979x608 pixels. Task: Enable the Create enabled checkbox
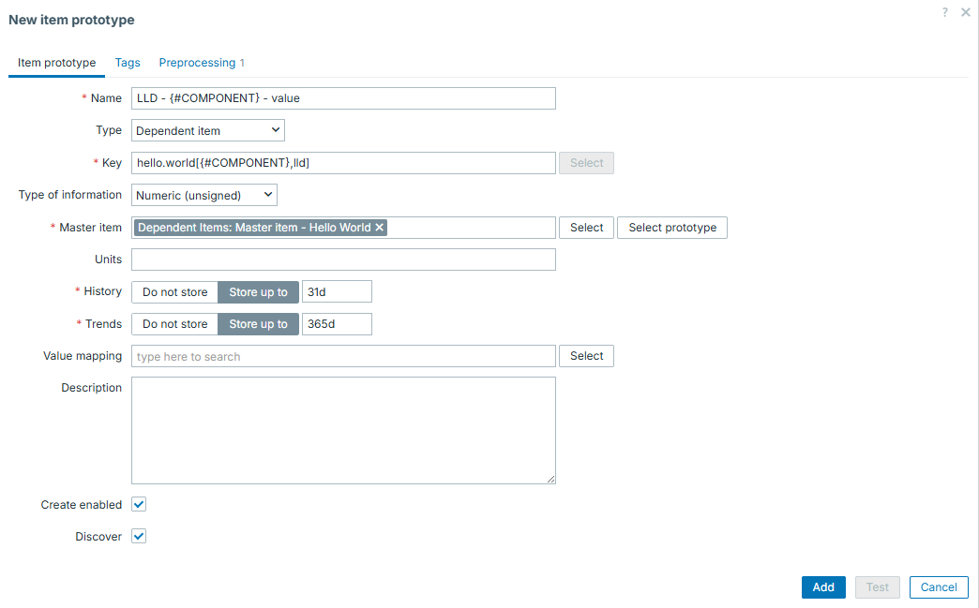138,504
